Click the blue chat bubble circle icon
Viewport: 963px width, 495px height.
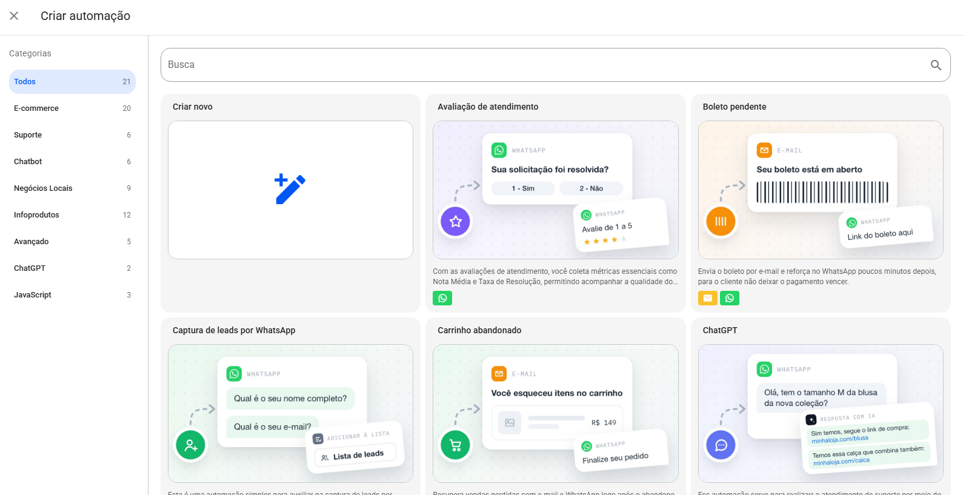coord(721,445)
